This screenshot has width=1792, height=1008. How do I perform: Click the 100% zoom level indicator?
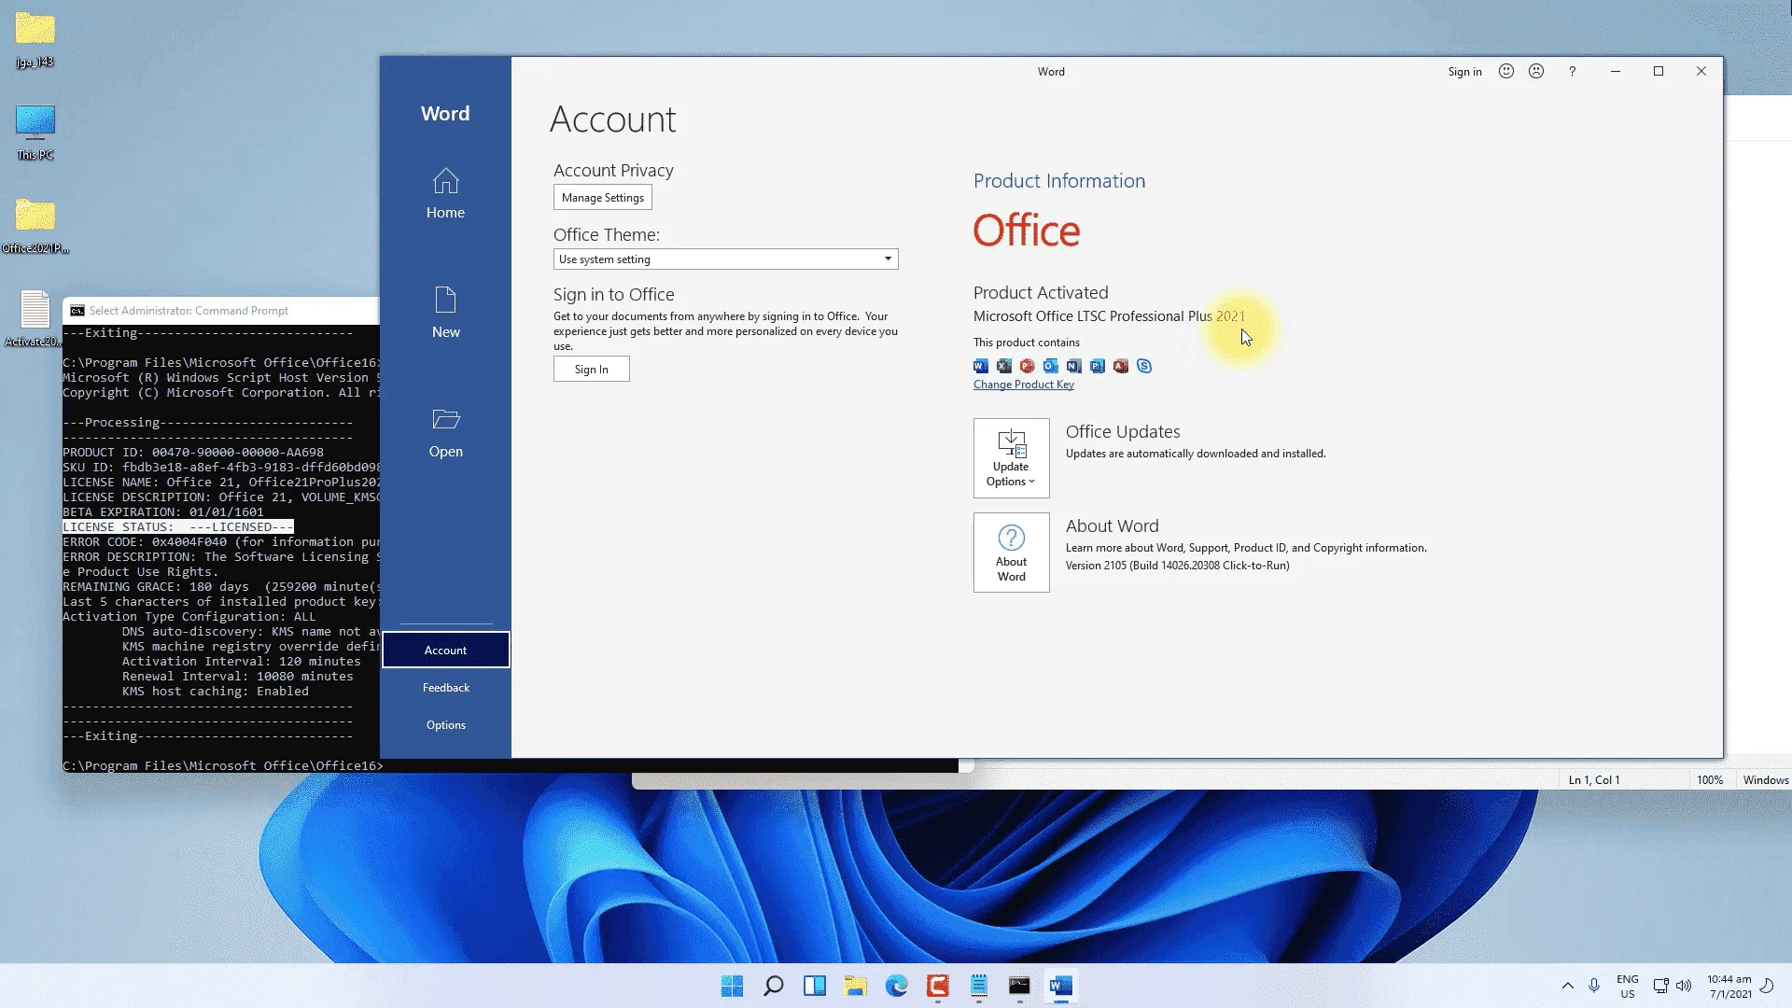(x=1709, y=779)
